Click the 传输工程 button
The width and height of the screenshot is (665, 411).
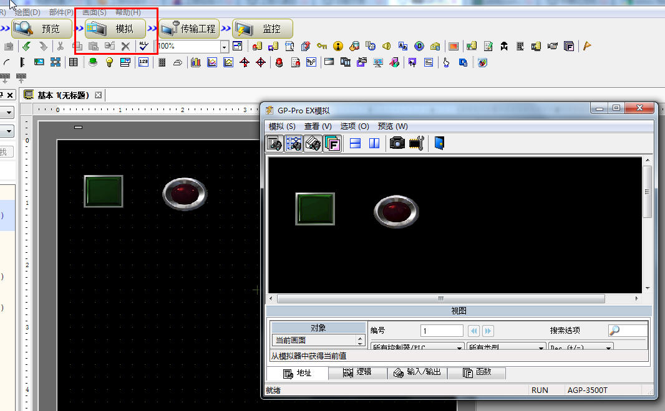[190, 29]
